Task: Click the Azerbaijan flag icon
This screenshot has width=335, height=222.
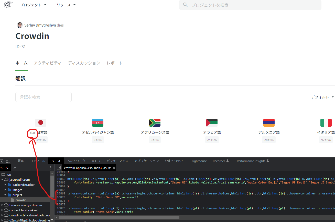Action: (x=98, y=122)
